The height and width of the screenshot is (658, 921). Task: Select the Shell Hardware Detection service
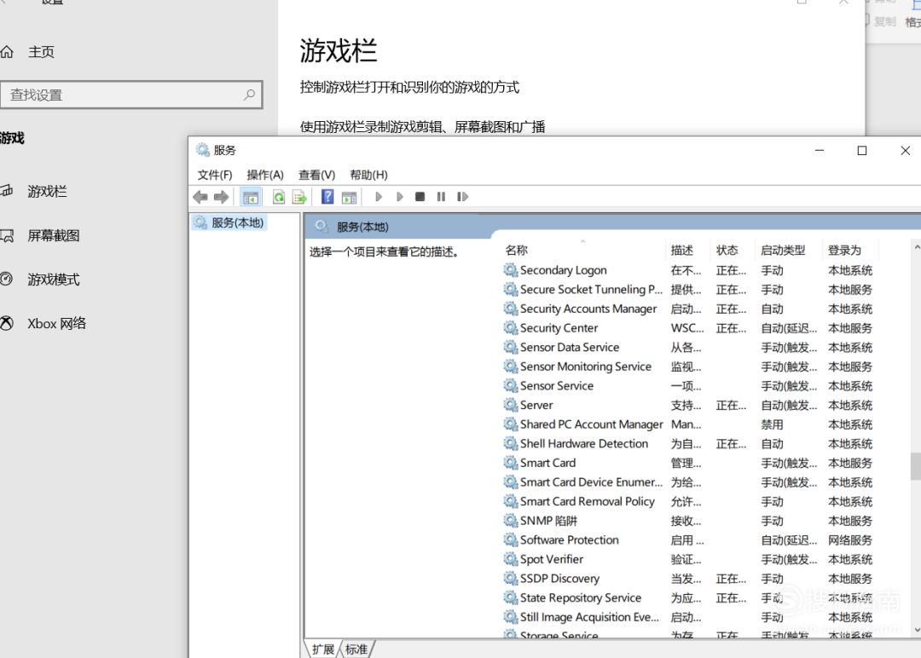click(584, 444)
